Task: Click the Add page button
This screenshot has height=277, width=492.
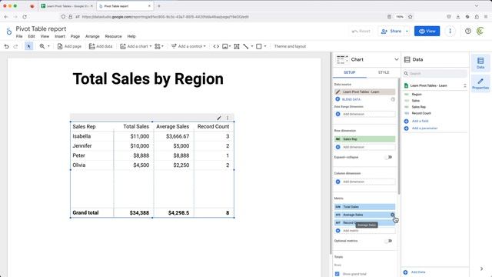Action: pos(69,46)
